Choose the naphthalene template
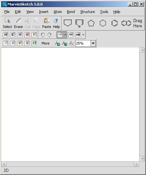146x175 pixels. (x=126, y=23)
